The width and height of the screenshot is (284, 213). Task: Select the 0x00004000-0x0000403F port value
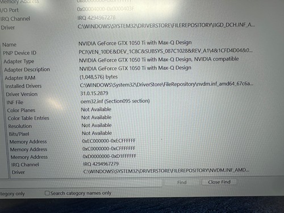click(x=105, y=9)
